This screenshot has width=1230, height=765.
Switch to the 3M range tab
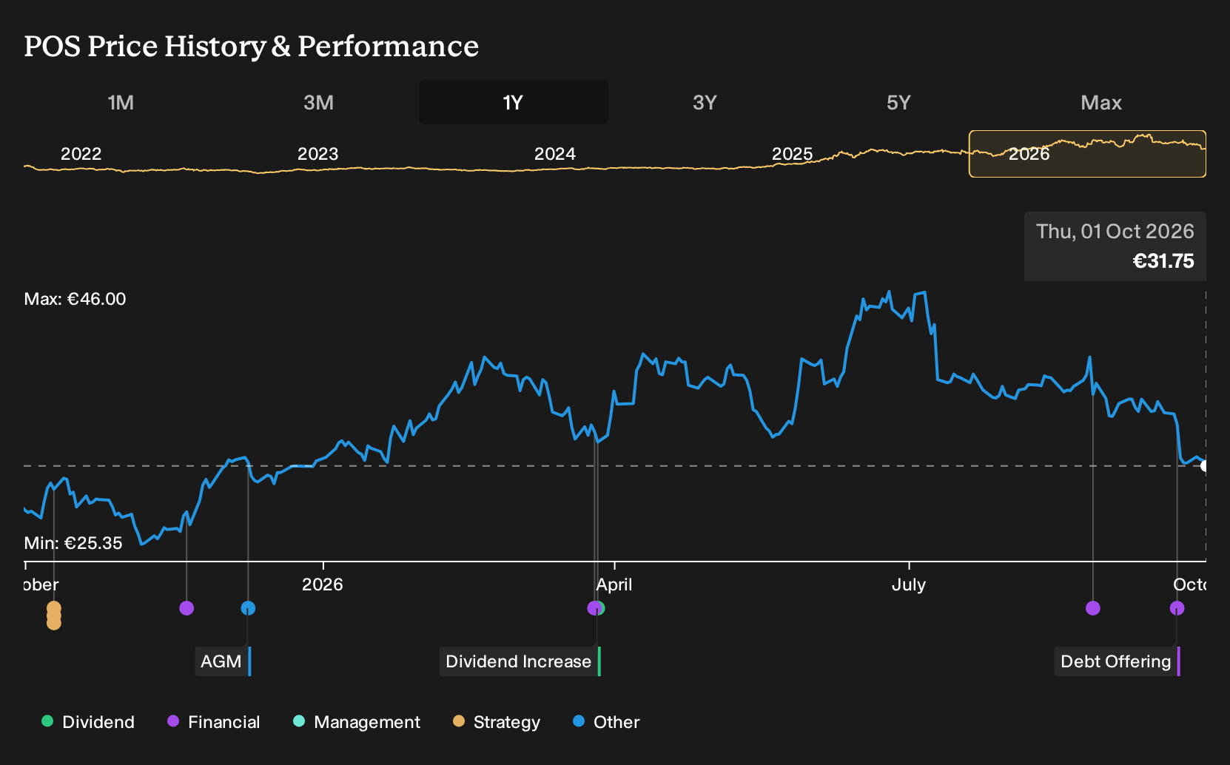tap(318, 102)
